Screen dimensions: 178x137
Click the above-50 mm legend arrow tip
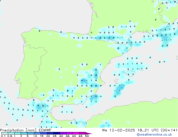click(89, 133)
